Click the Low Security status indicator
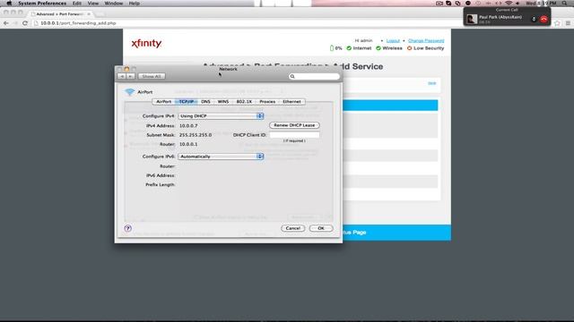The width and height of the screenshot is (574, 322). (425, 48)
